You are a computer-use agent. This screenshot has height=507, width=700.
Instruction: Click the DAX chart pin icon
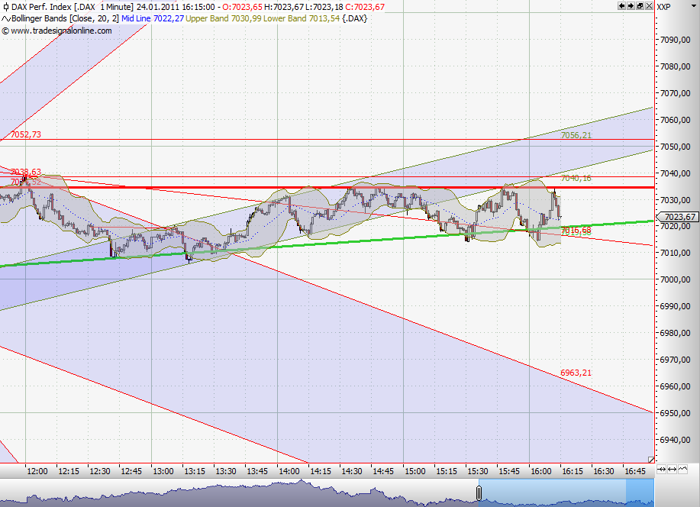point(5,5)
